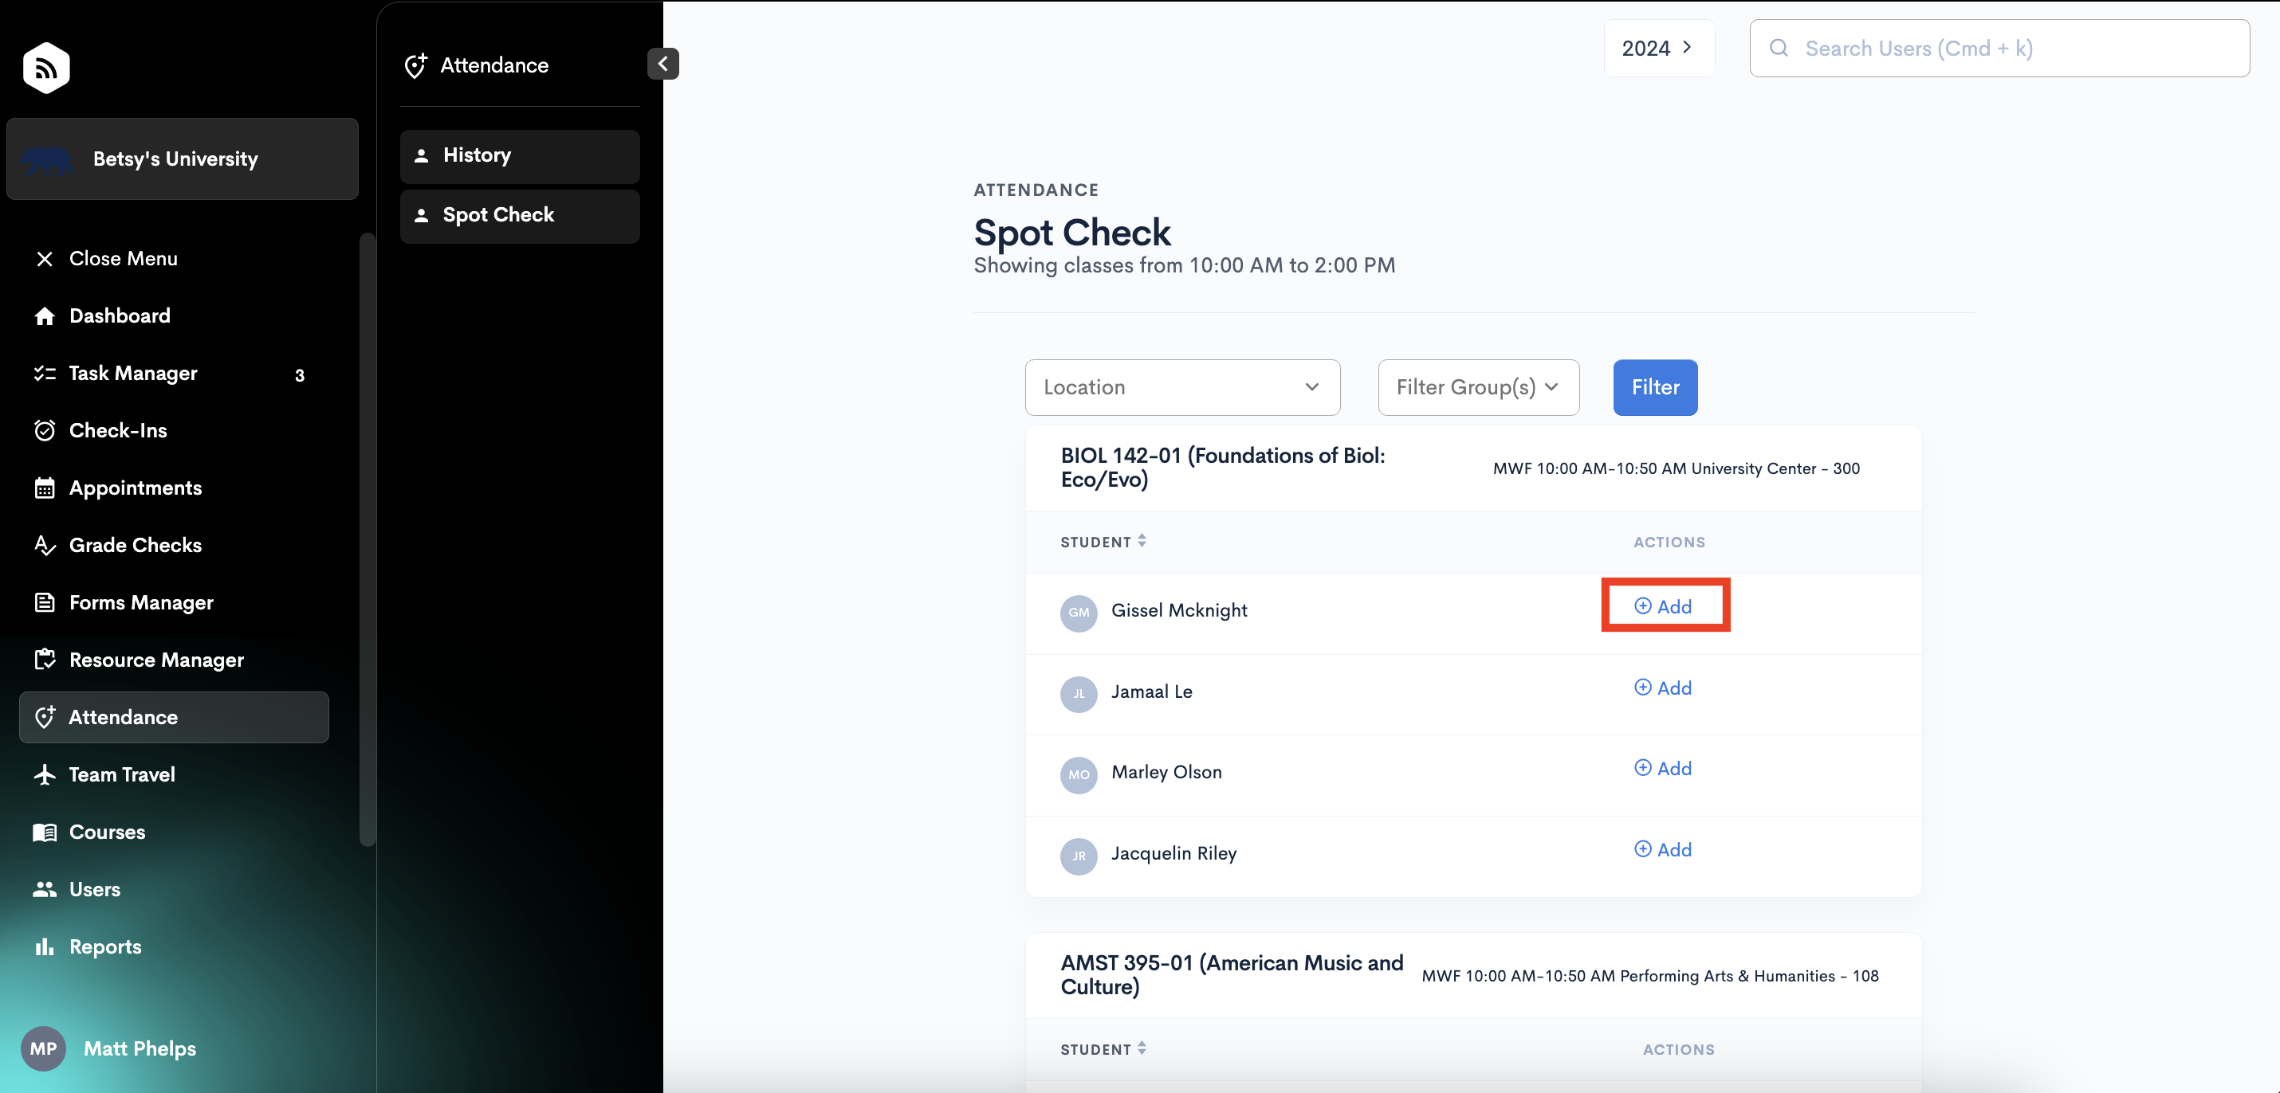
Task: Add attendance for Jacquelin Riley
Action: point(1663,850)
